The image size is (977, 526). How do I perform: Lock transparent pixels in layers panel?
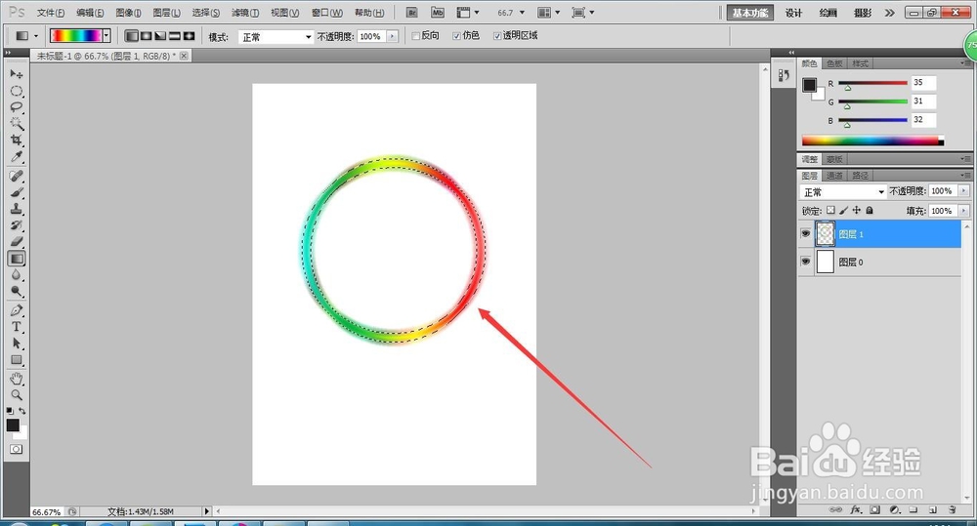830,211
